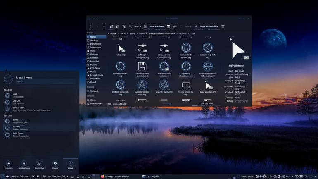Click the launcher Search input field
This screenshot has height=179, width=318.
(45, 81)
